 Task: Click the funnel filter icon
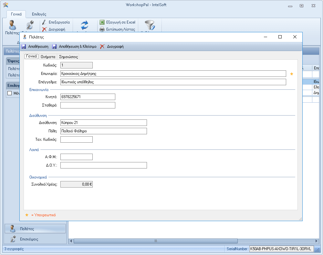coord(150,25)
